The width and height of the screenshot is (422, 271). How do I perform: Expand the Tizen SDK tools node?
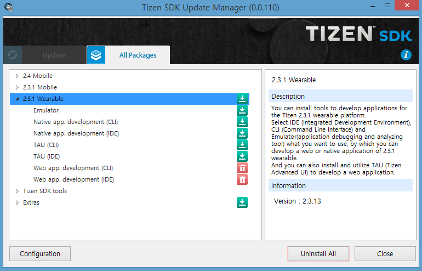(x=17, y=191)
